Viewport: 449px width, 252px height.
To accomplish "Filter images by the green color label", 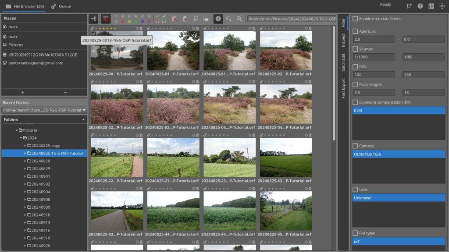I will pyautogui.click(x=136, y=21).
